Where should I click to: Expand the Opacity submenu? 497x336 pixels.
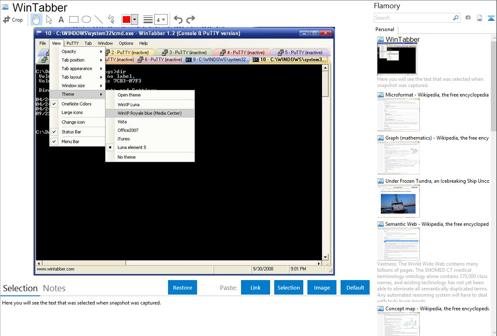(77, 51)
